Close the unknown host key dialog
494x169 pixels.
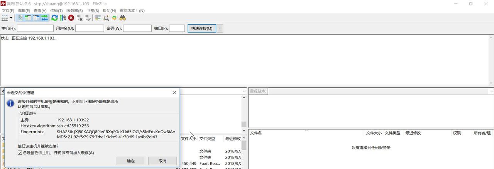tap(174, 93)
